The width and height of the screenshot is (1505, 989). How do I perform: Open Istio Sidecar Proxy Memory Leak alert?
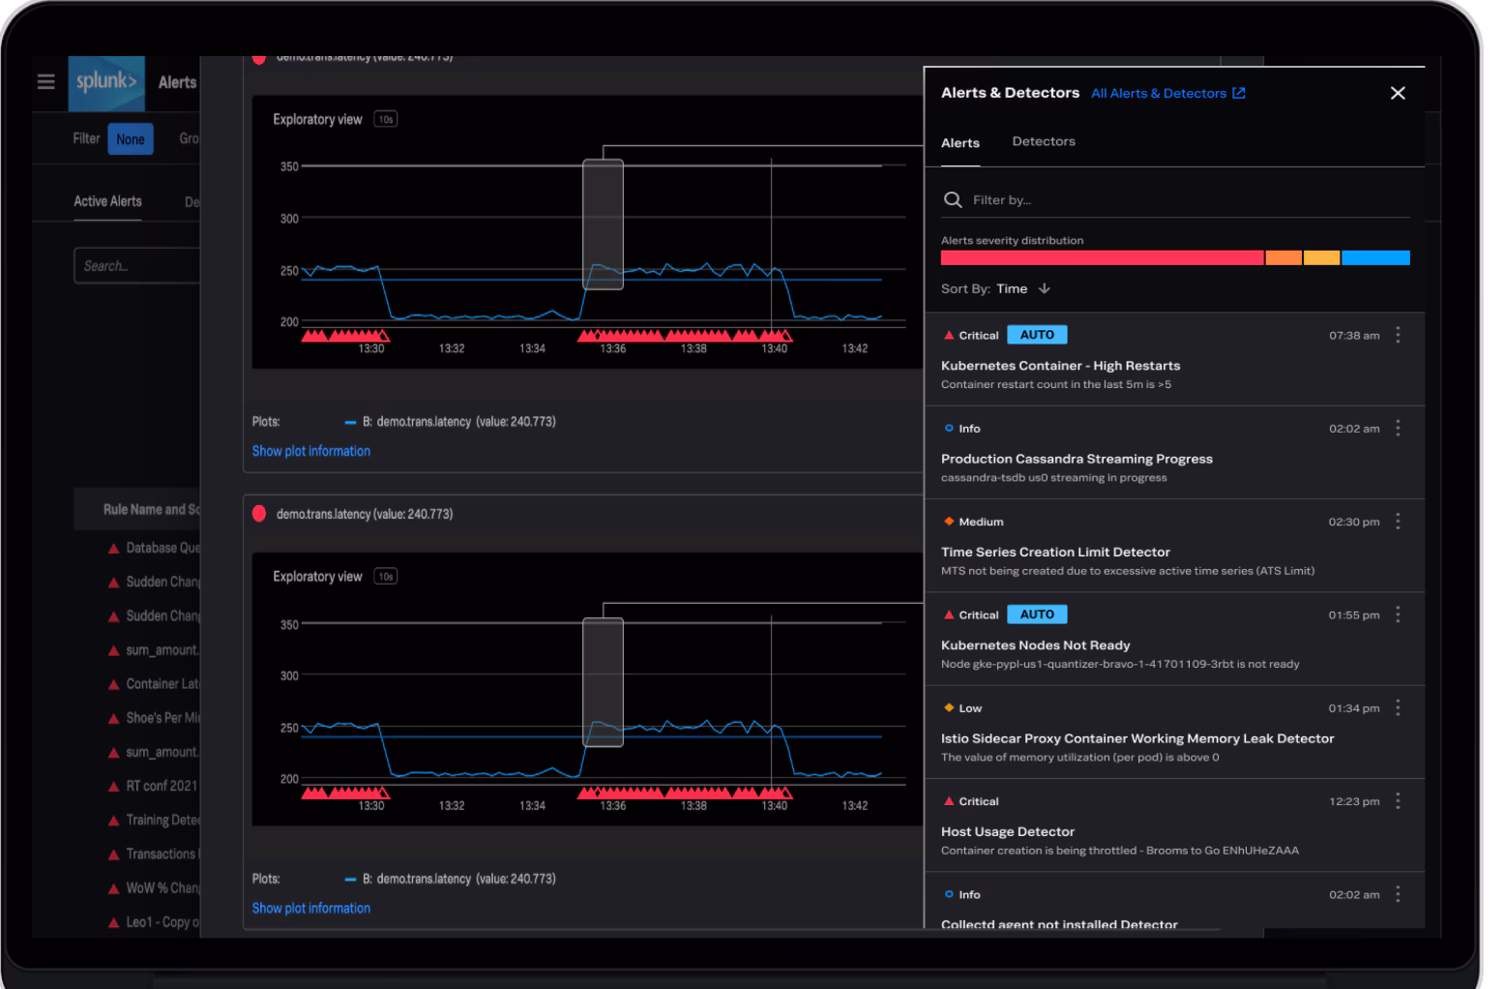(x=1136, y=738)
